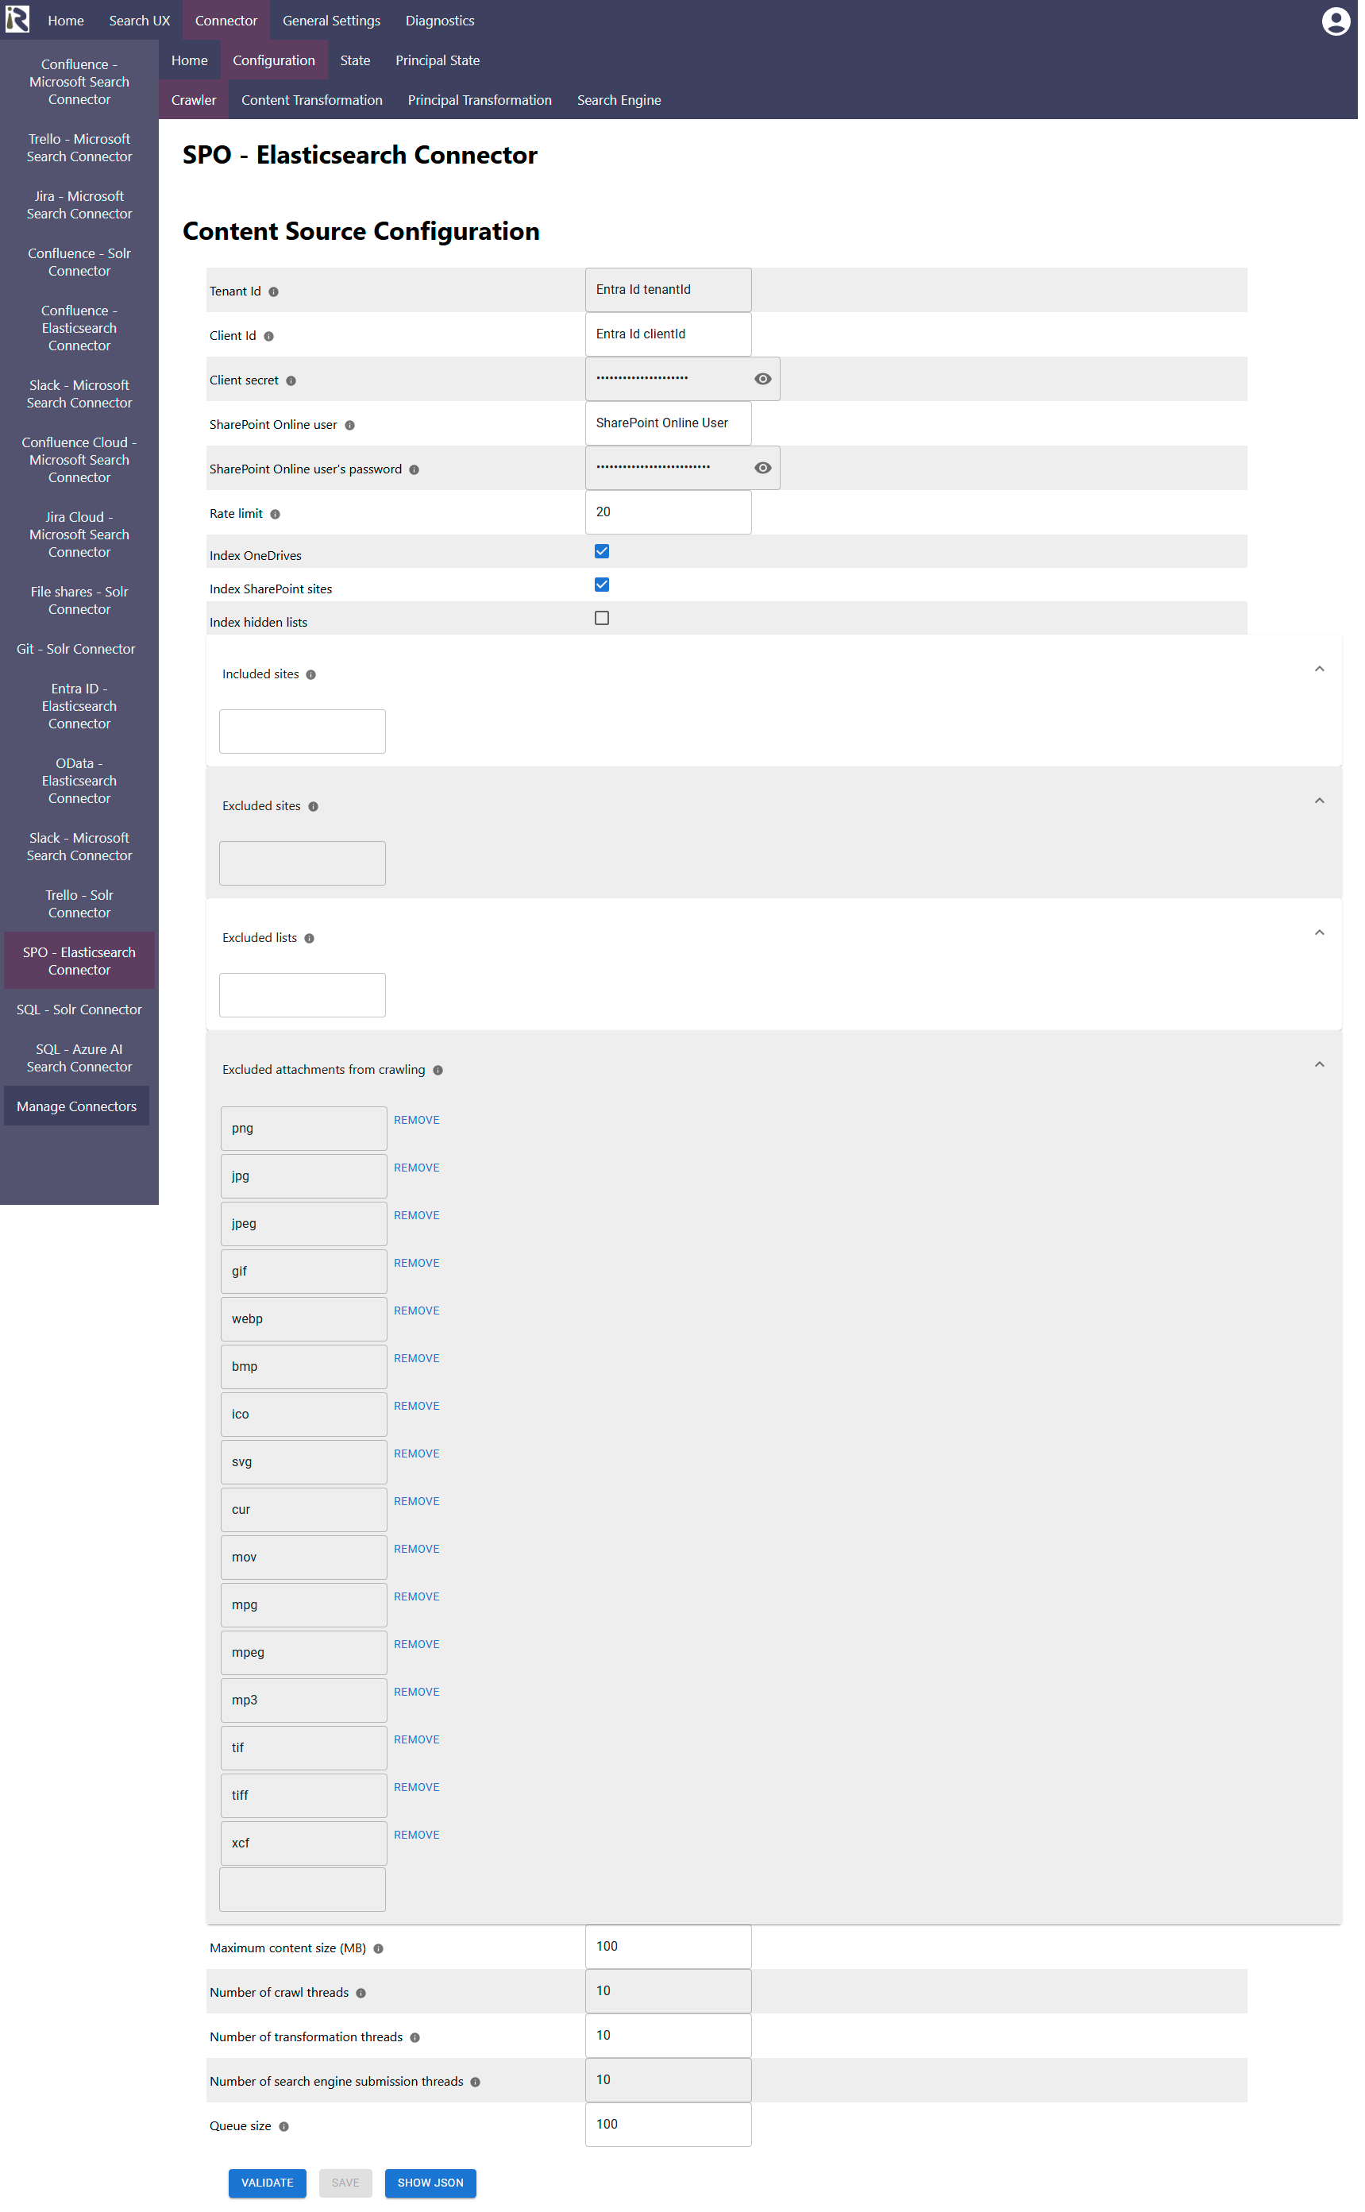Click the empty Excluded lists input box
This screenshot has height=2212, width=1365.
click(303, 995)
